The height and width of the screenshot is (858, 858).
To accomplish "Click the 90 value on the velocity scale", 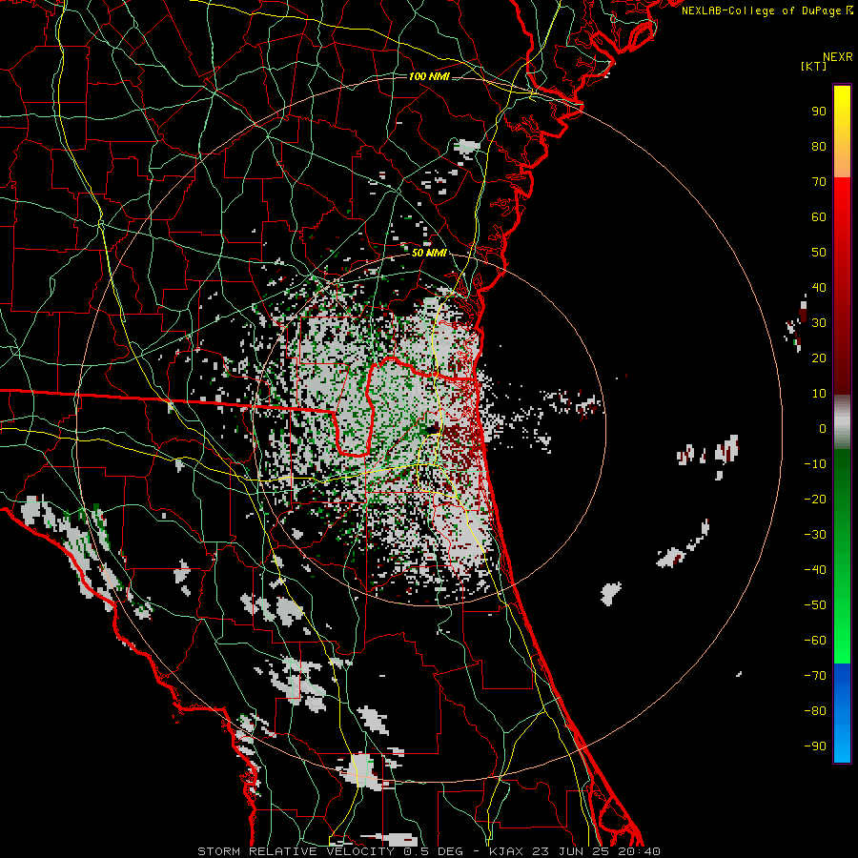I will tap(819, 112).
